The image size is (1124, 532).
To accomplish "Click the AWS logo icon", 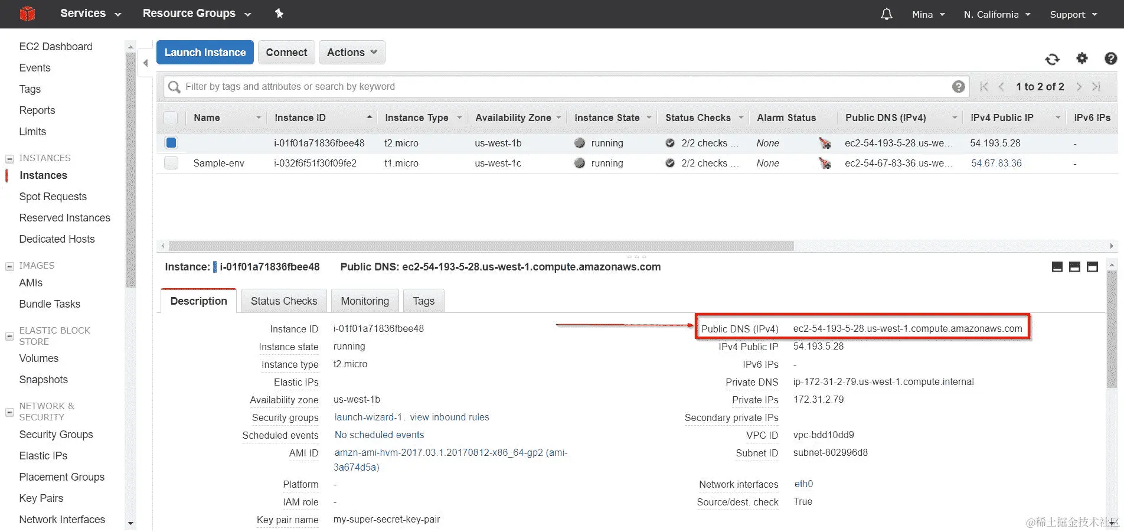I will [x=27, y=14].
